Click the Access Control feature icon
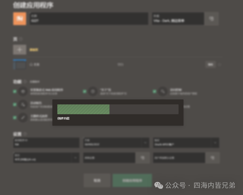Image resolution: width=243 pixels, height=195 pixels. [163, 91]
